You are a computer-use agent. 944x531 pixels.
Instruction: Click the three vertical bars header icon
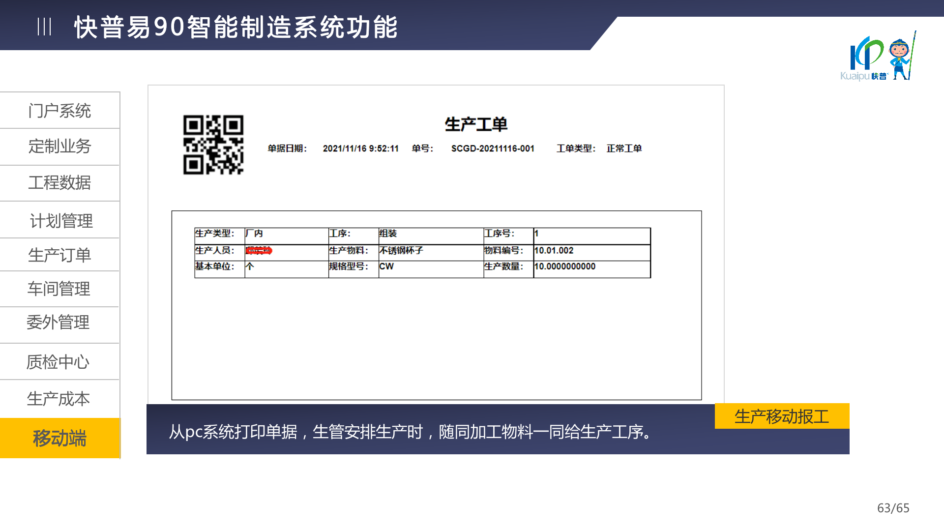[44, 27]
